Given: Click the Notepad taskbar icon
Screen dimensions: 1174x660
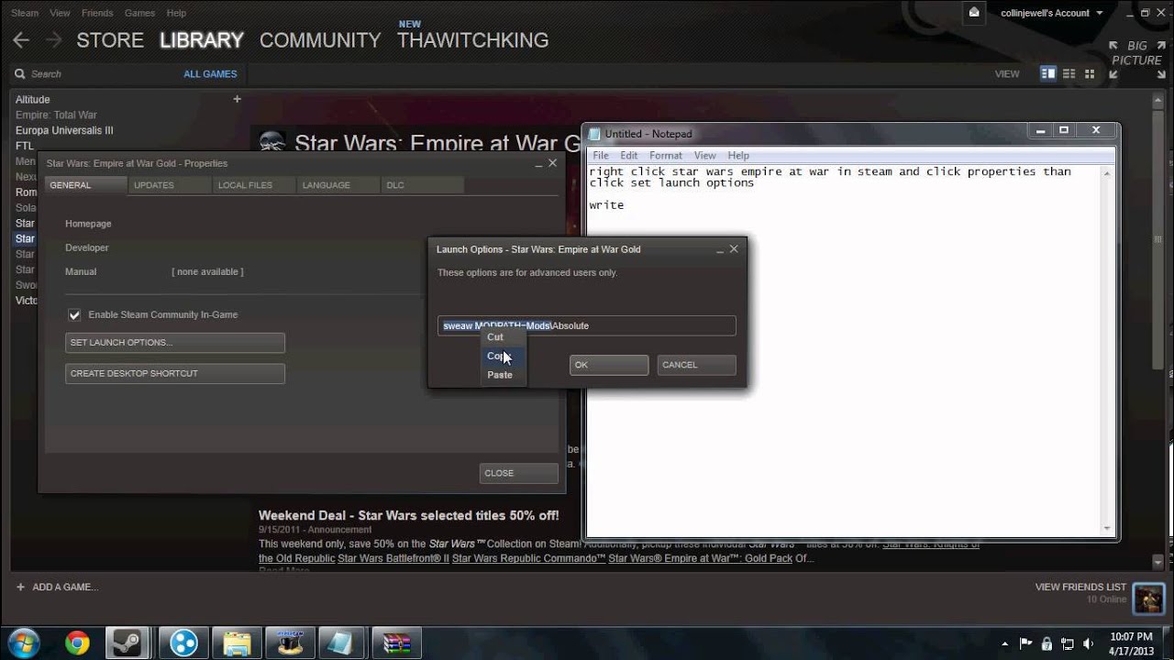Looking at the screenshot, I should [343, 643].
